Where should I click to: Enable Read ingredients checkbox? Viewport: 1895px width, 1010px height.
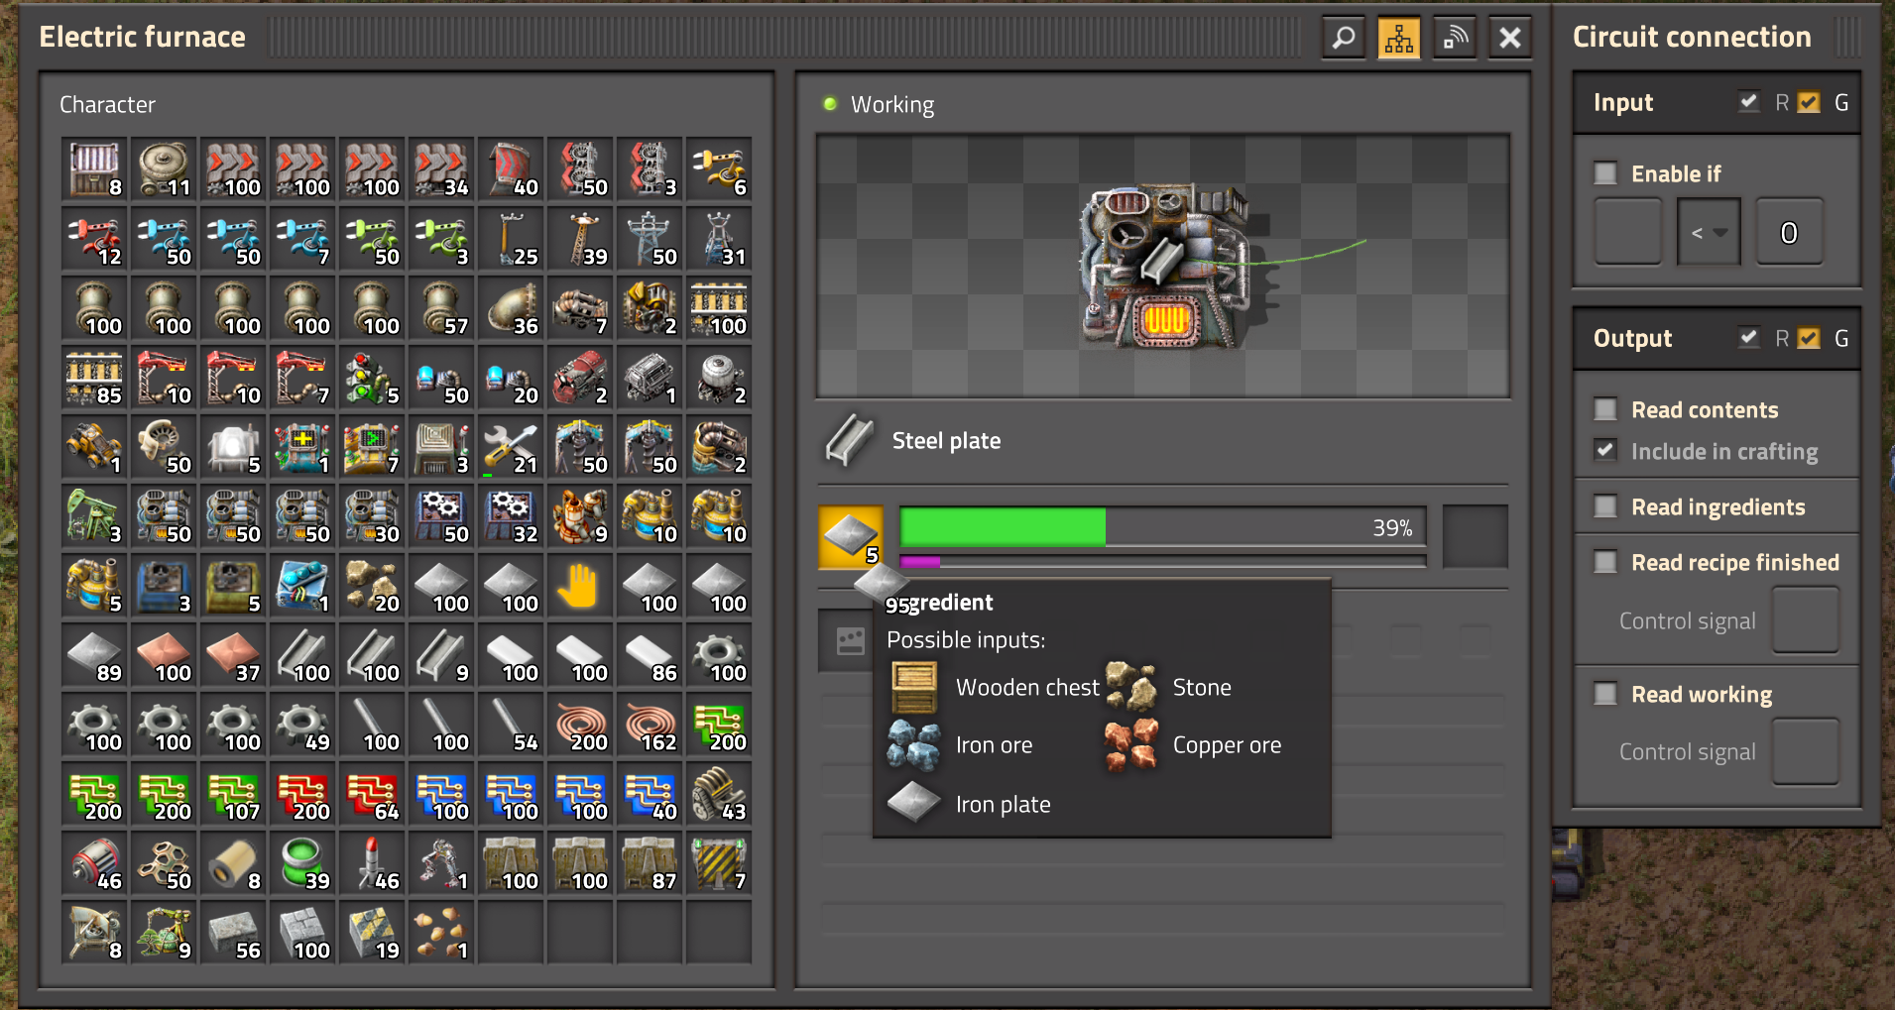(1605, 506)
